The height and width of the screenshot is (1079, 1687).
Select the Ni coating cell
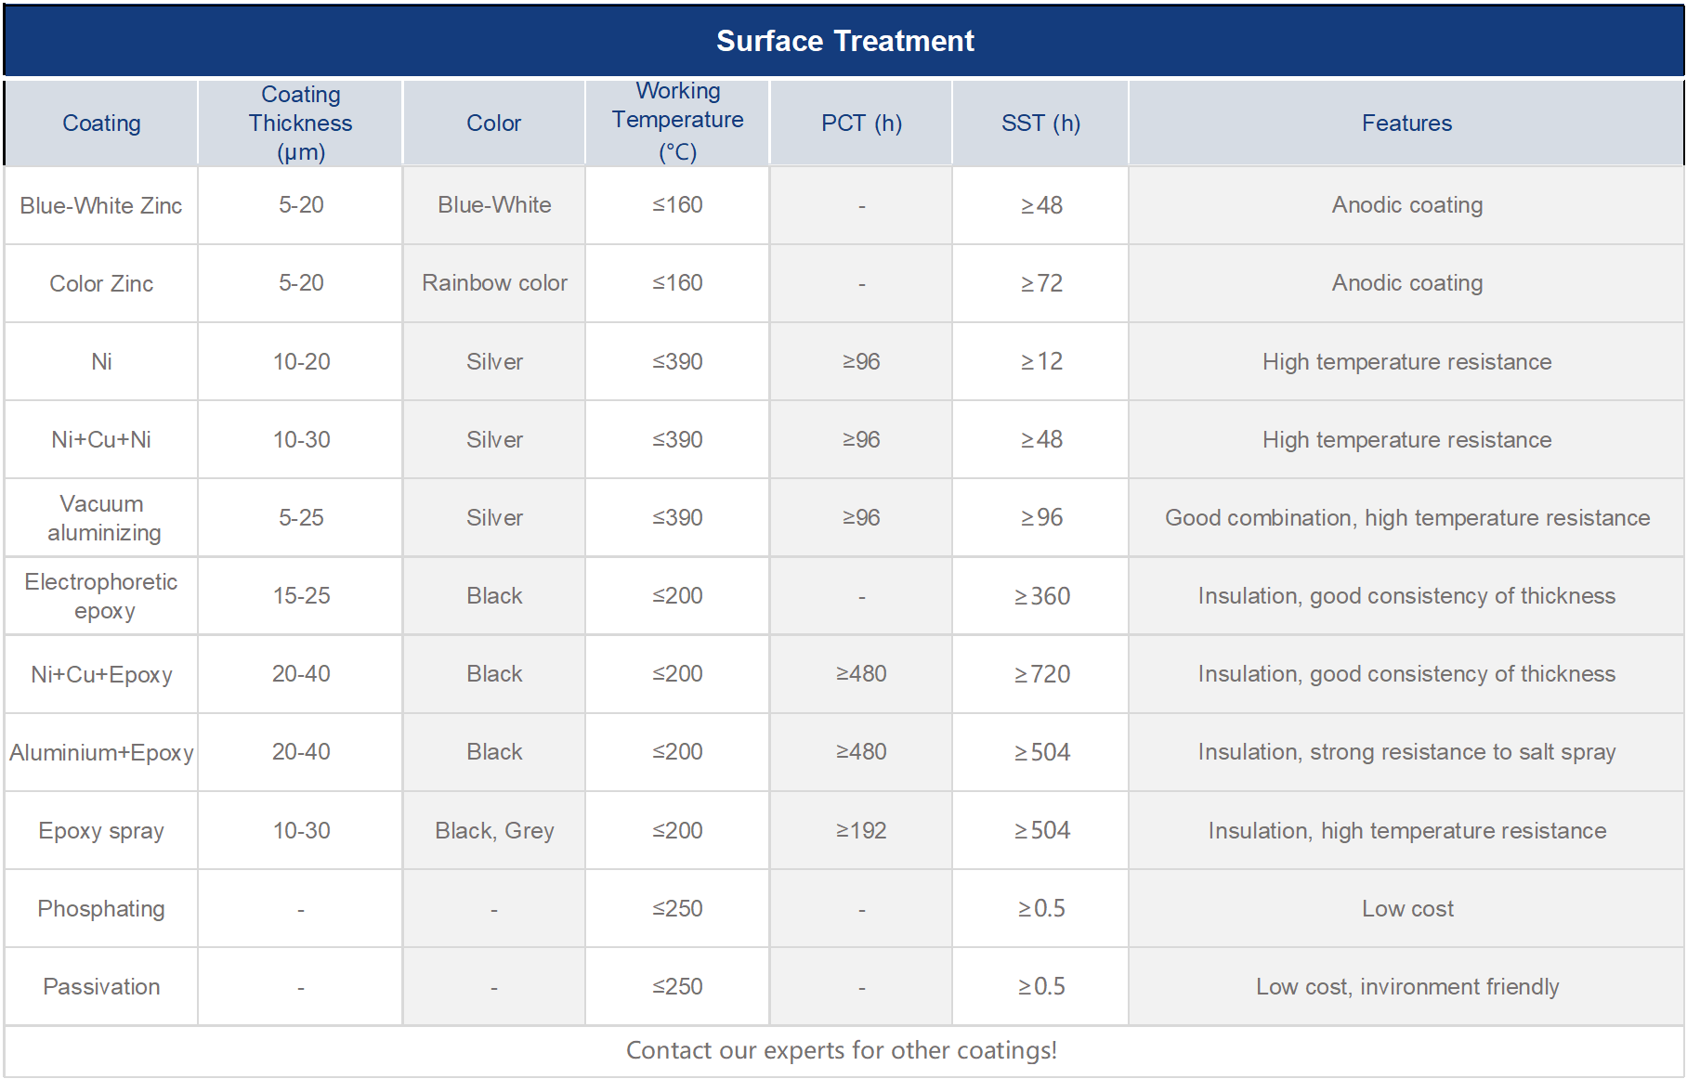101,361
